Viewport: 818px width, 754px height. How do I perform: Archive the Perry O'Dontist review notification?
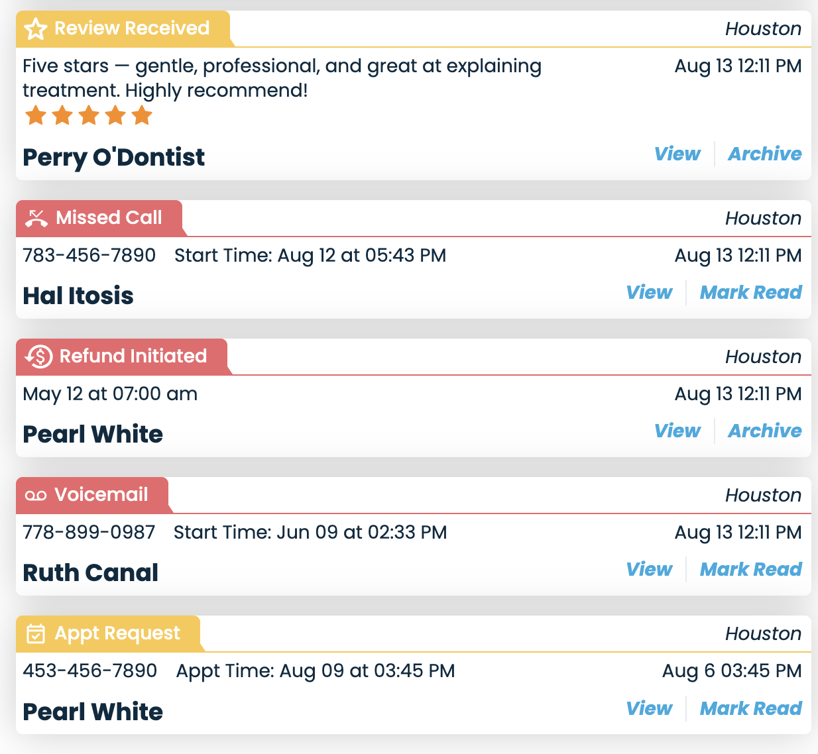(765, 154)
